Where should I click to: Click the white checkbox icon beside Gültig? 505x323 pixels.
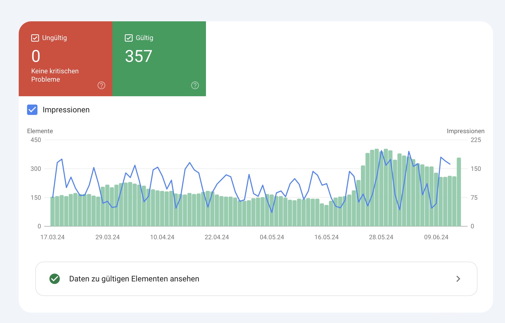[x=128, y=38]
